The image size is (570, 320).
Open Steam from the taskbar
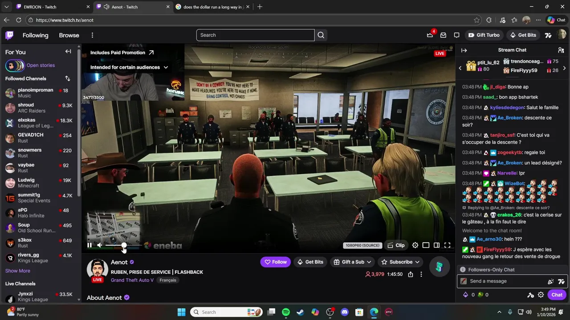pos(301,312)
